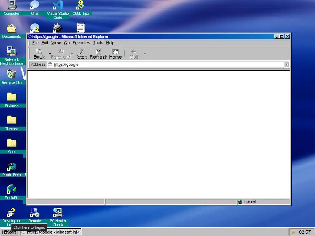The height and width of the screenshot is (236, 315).
Task: Select the gear shortcut icon behind the window
Action: [x=58, y=28]
